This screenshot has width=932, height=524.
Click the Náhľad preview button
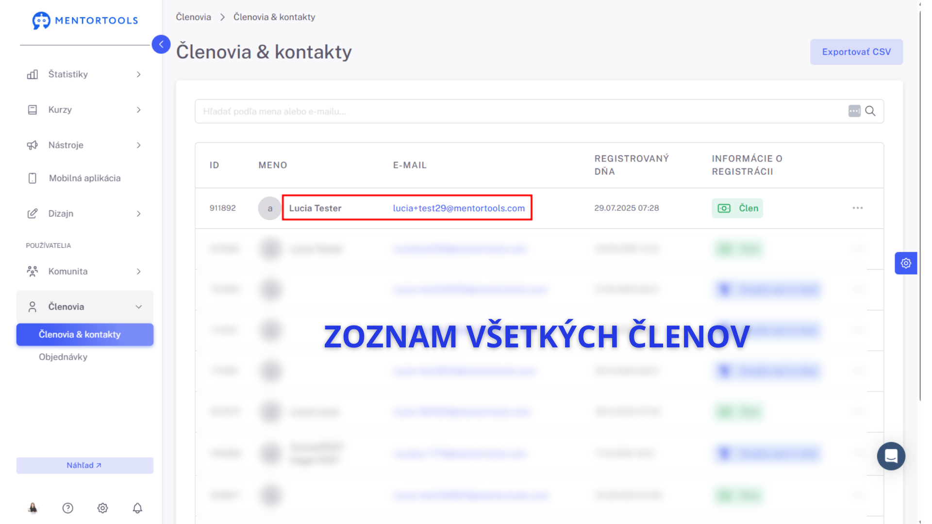click(85, 465)
